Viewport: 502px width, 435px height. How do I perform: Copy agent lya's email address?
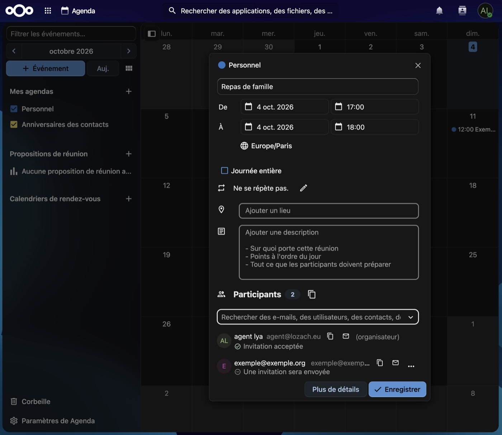coord(330,336)
